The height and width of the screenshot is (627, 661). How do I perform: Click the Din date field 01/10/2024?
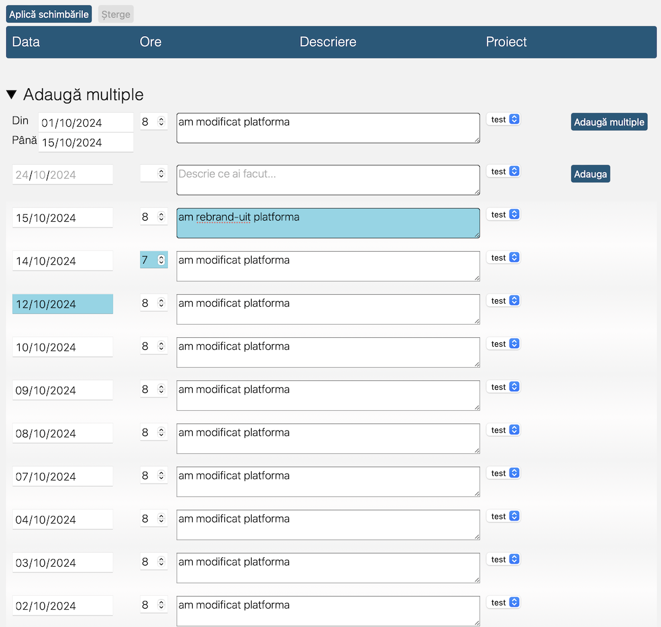(x=86, y=123)
